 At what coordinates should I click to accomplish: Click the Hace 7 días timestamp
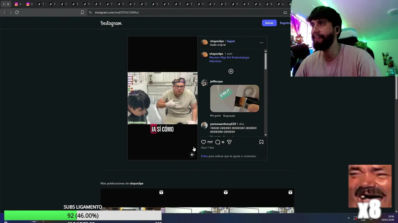click(207, 148)
